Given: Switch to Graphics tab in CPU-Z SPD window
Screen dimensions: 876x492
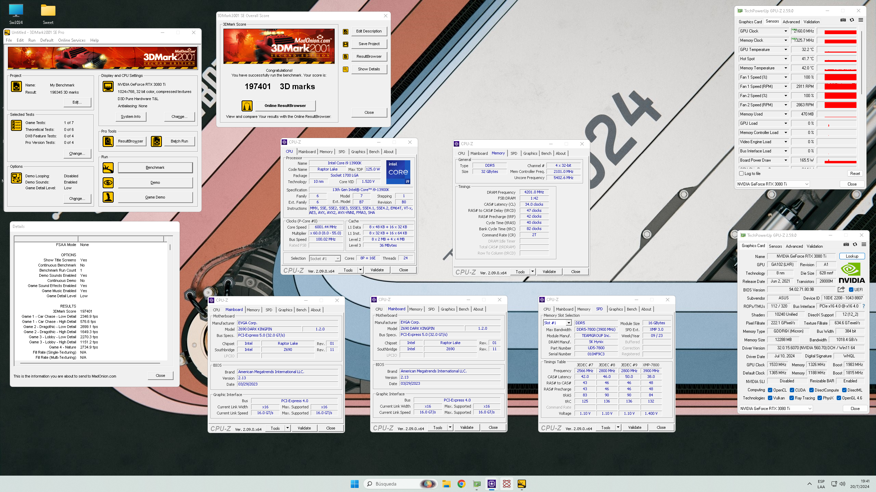Looking at the screenshot, I should tap(616, 310).
